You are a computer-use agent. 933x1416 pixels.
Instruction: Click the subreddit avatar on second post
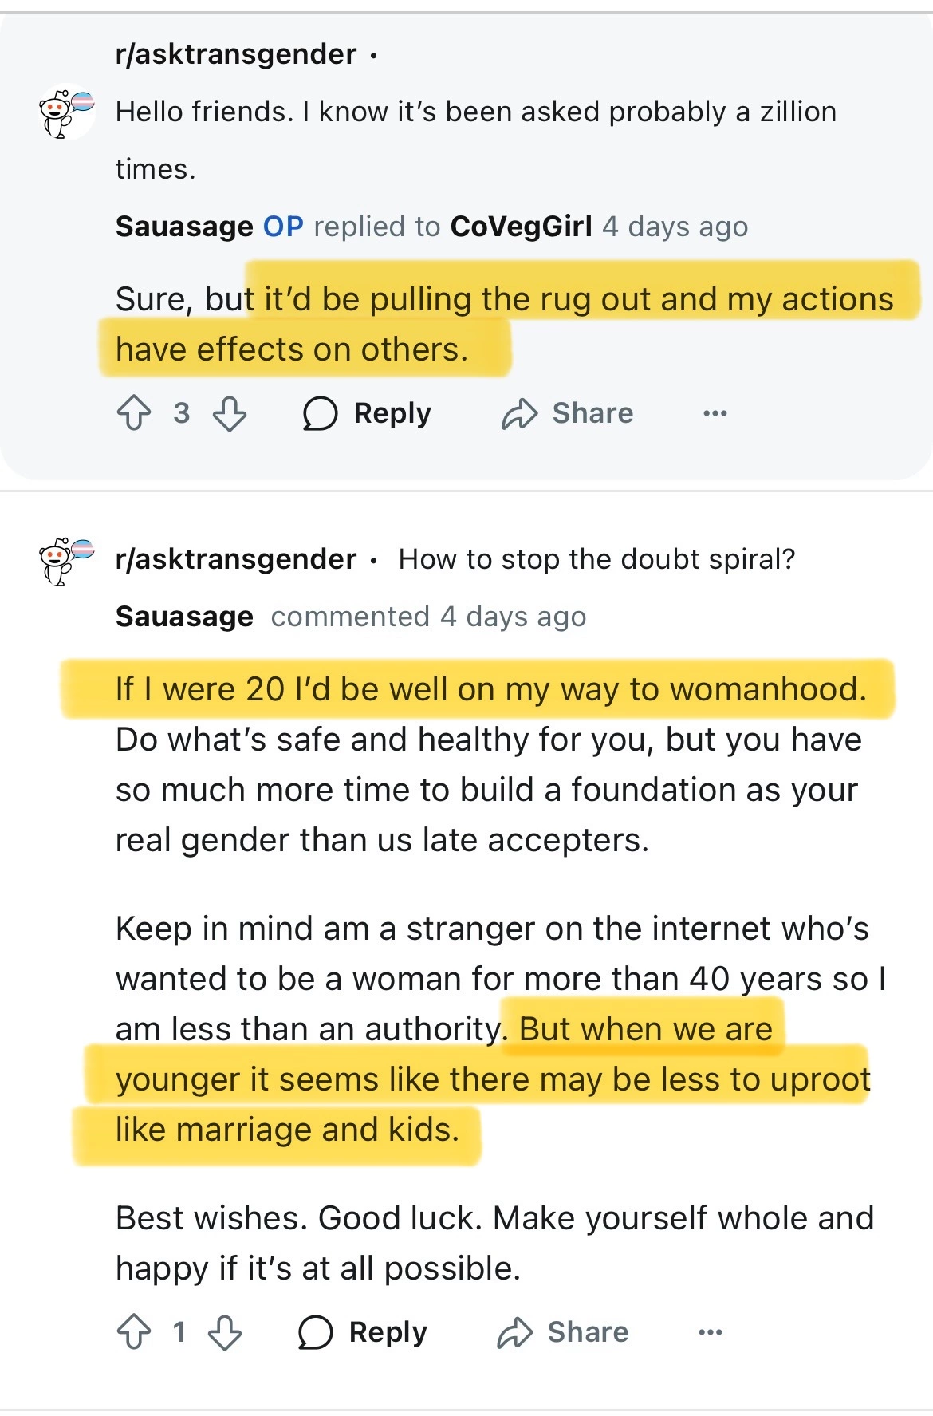[x=67, y=560]
